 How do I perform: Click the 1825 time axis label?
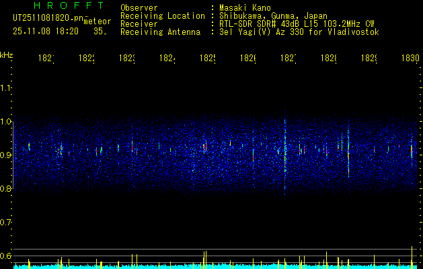click(x=207, y=59)
